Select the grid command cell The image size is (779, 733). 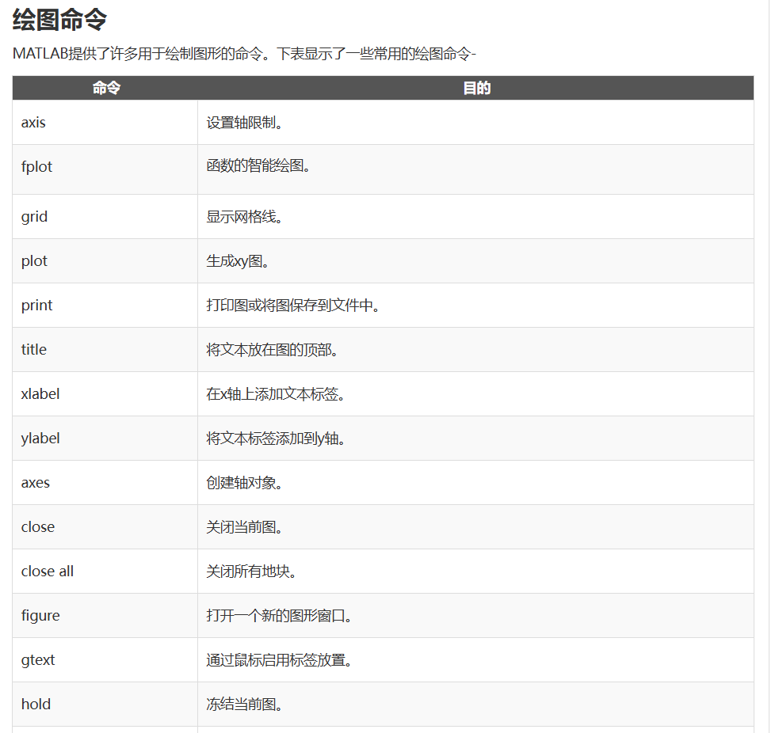tap(105, 216)
